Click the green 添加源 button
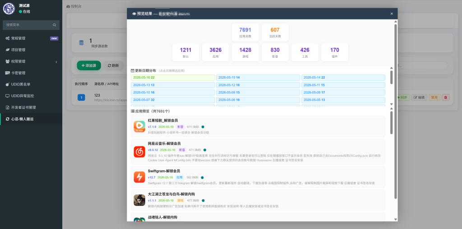The width and height of the screenshot is (462, 229). pos(89,65)
